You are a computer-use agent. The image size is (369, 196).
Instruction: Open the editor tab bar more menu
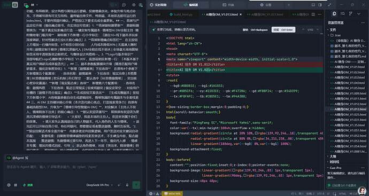pyautogui.click(x=319, y=14)
